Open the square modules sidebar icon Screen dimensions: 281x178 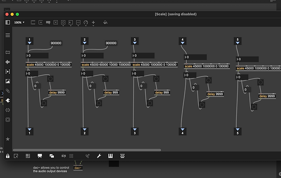click(x=7, y=120)
